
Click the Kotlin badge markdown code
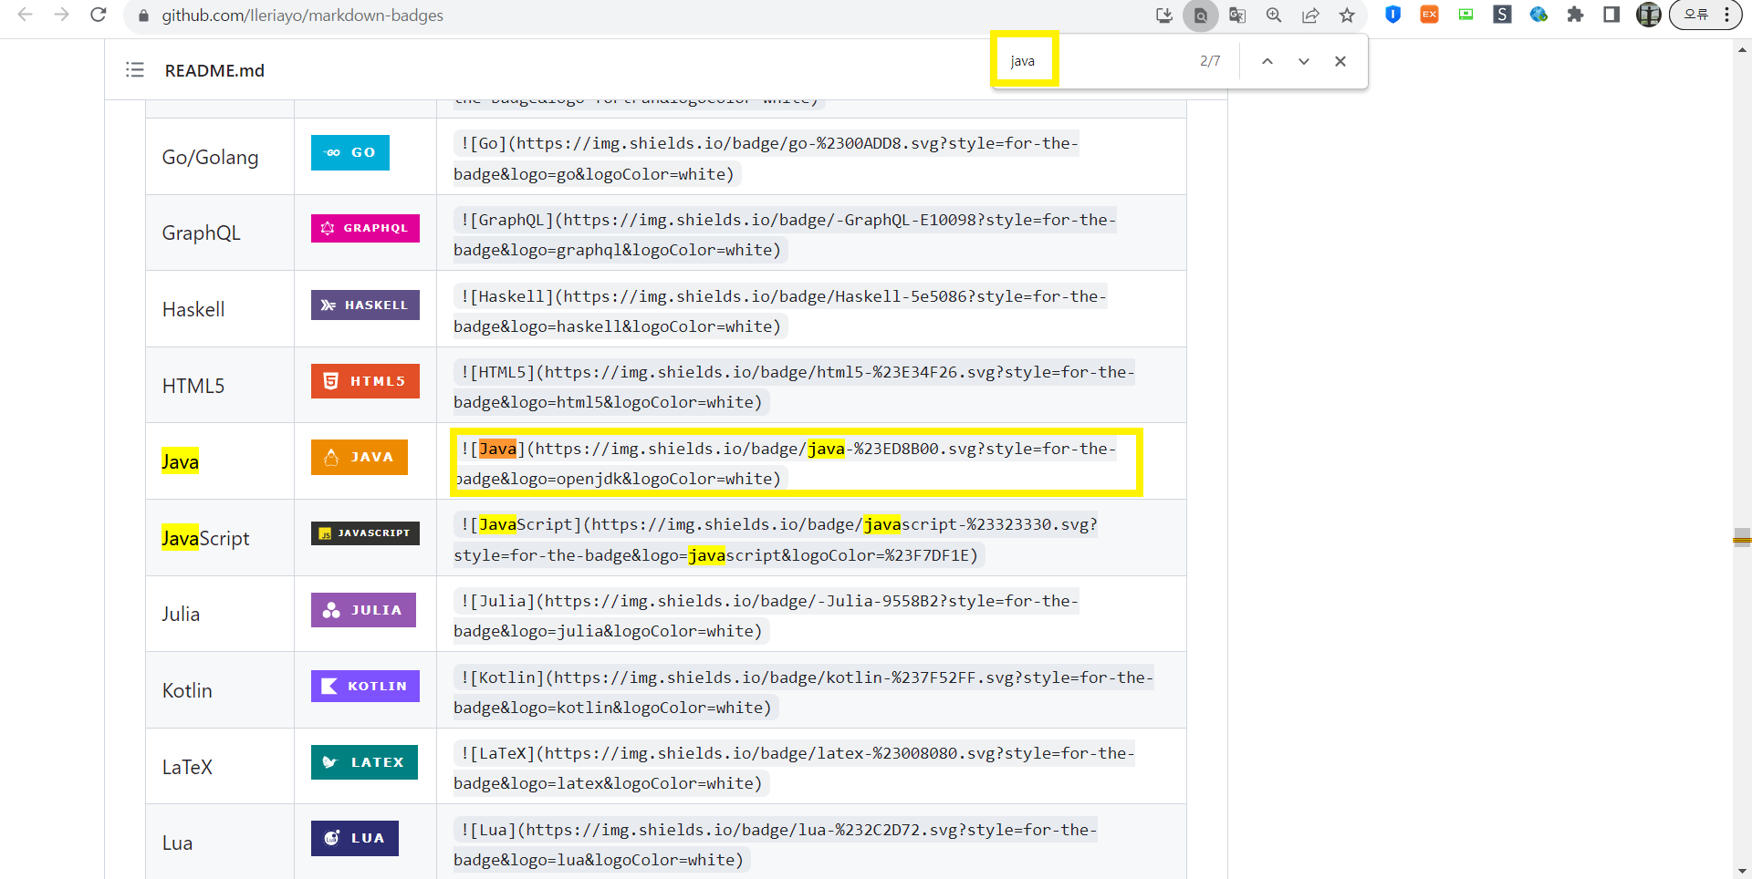click(x=803, y=692)
